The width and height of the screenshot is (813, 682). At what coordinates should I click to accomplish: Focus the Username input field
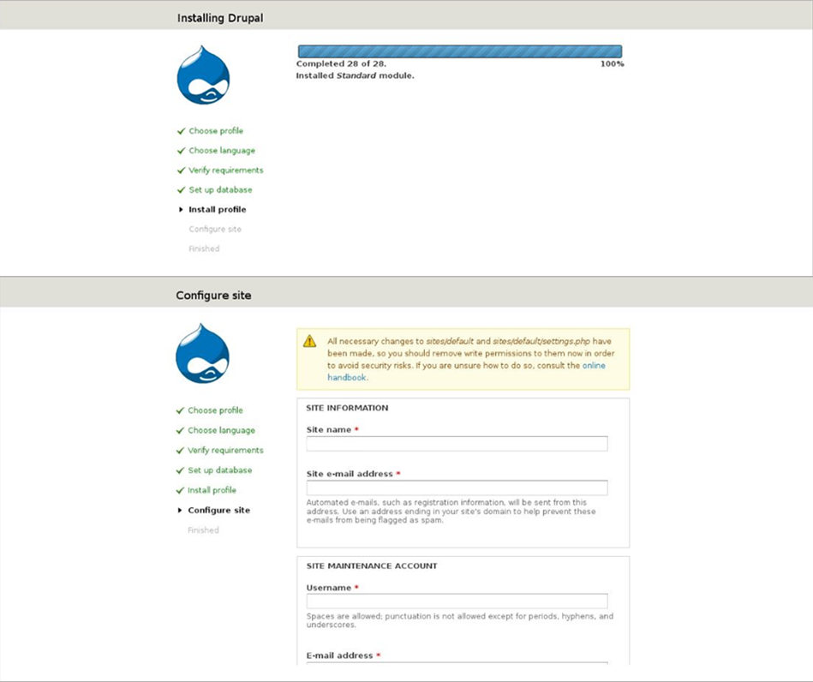(457, 601)
